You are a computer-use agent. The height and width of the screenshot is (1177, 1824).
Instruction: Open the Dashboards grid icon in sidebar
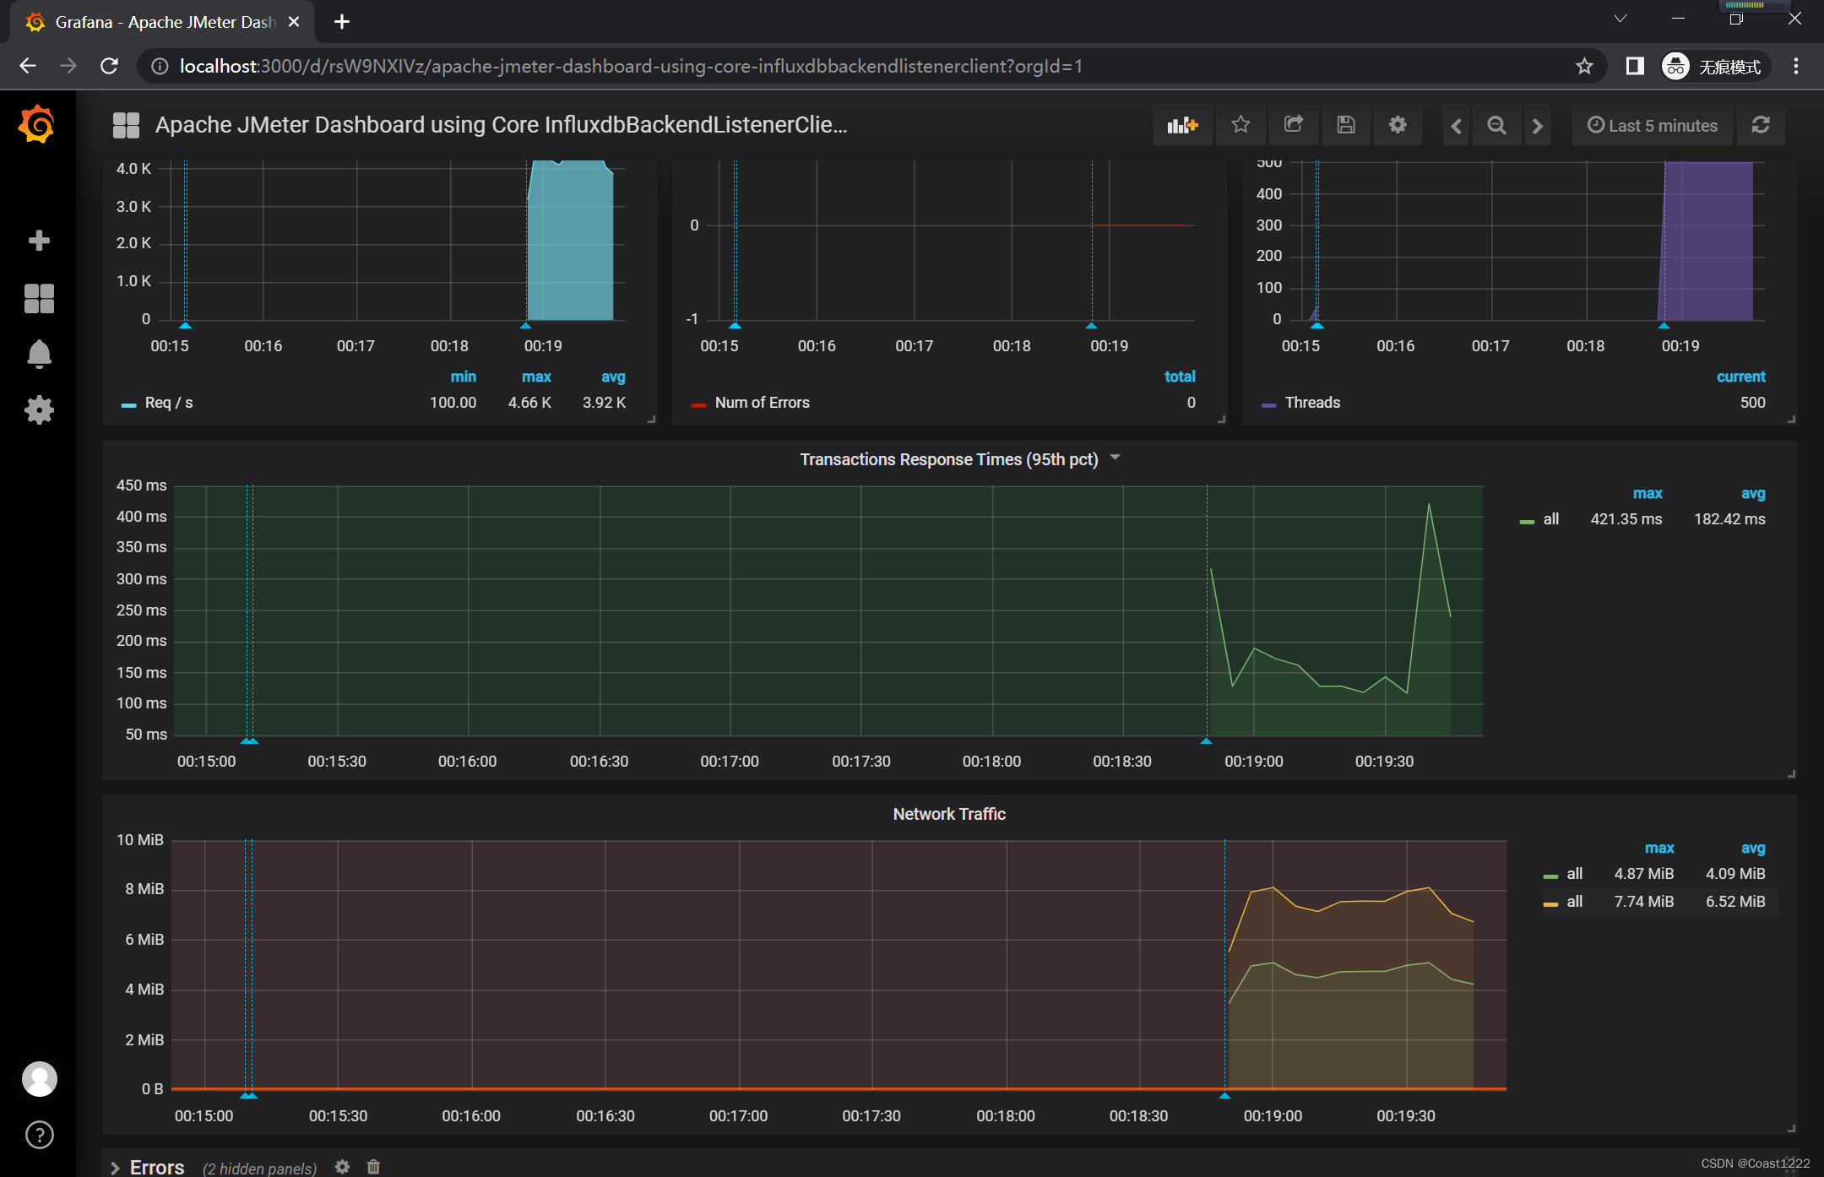coord(39,298)
